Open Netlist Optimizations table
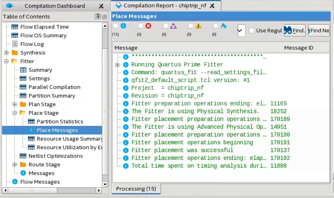 [55, 156]
